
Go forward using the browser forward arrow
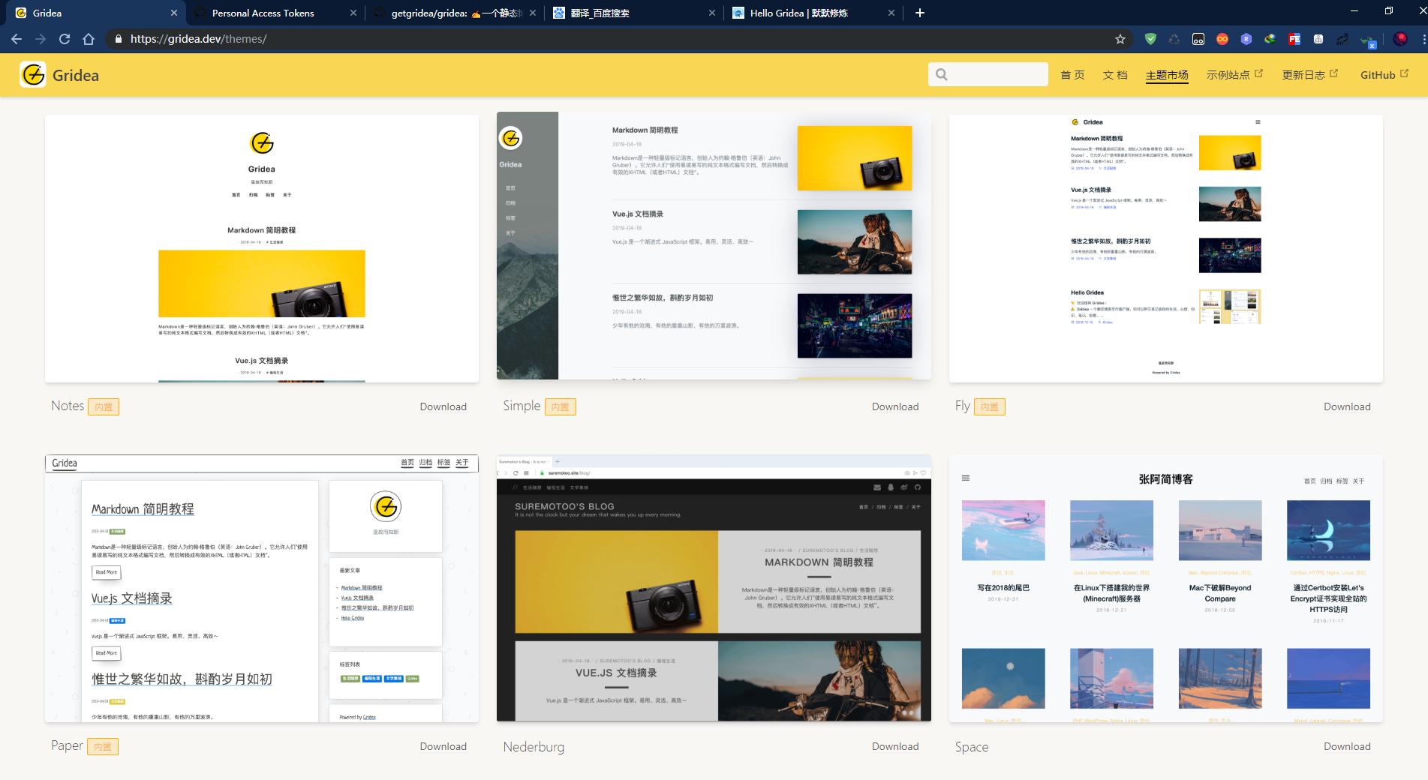pos(41,39)
